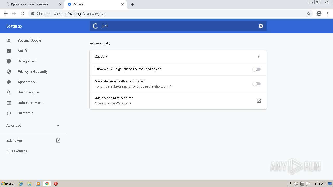Bookmark this page with the star icon
333x187 pixels.
[309, 14]
